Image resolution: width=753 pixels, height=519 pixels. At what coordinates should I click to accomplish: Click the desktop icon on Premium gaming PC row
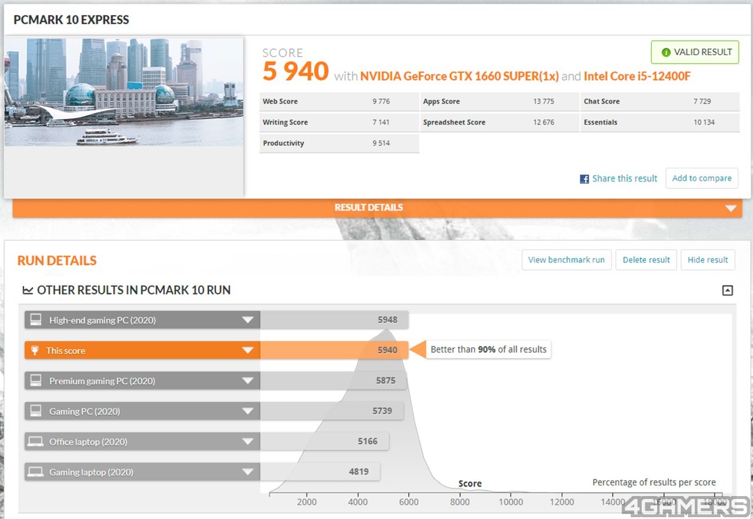pos(36,380)
